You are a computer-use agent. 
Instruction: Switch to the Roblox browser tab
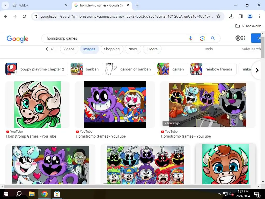[40, 5]
